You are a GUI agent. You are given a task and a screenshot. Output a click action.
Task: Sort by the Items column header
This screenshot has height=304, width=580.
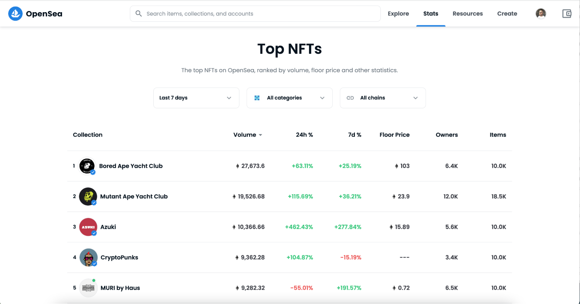(498, 135)
